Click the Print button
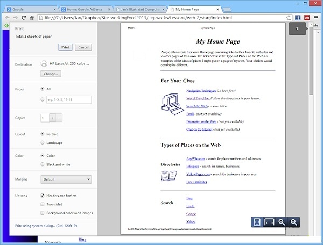This screenshot has width=323, height=245. tap(65, 47)
